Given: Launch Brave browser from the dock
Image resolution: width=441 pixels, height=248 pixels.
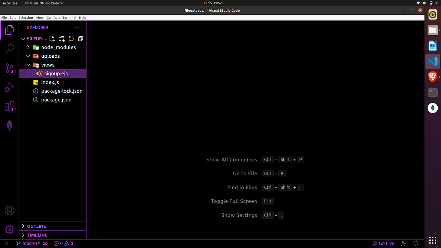Looking at the screenshot, I should (432, 77).
